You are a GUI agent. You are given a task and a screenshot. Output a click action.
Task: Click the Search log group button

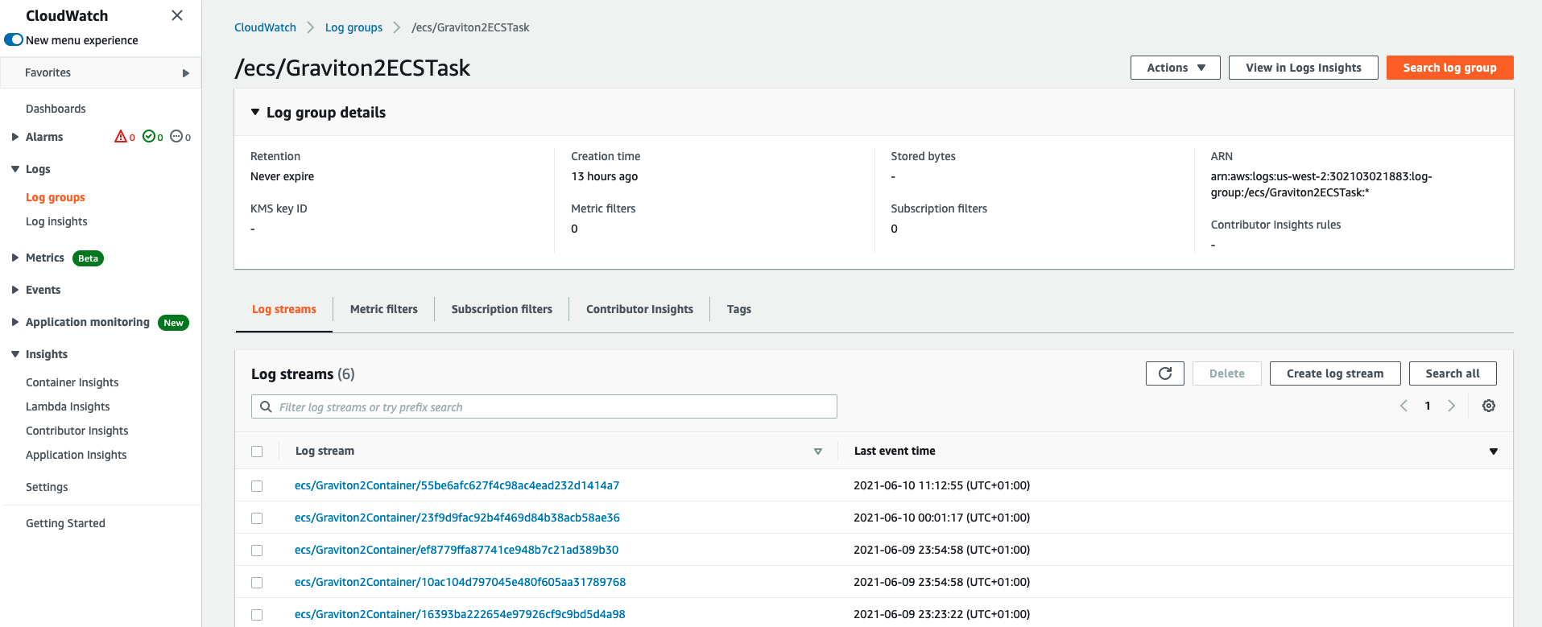(1450, 68)
